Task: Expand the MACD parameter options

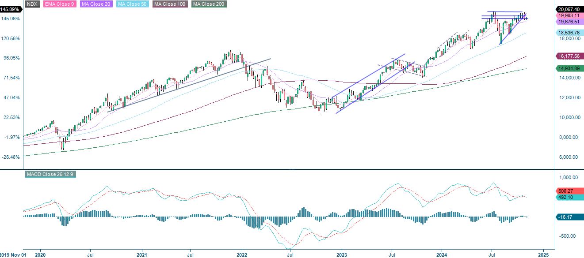Action: tap(52, 174)
